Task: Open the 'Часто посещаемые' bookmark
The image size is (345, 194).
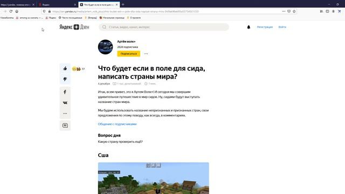Action: point(71,18)
